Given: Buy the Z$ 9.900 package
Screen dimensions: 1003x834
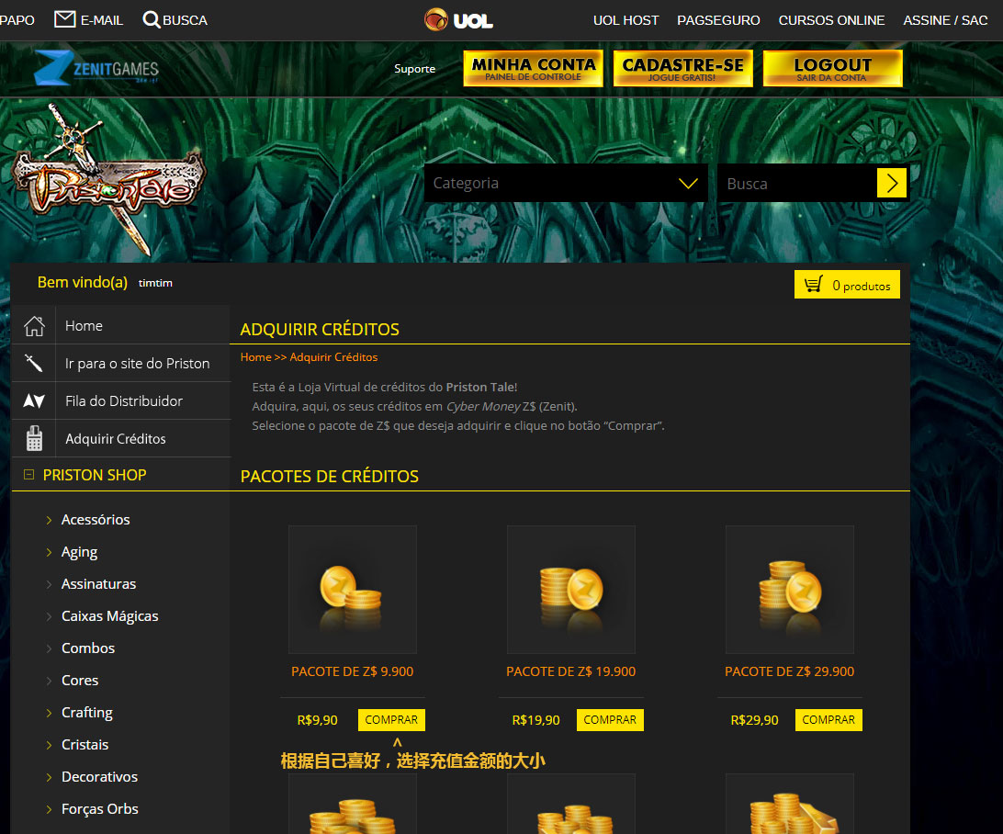Looking at the screenshot, I should tap(391, 719).
